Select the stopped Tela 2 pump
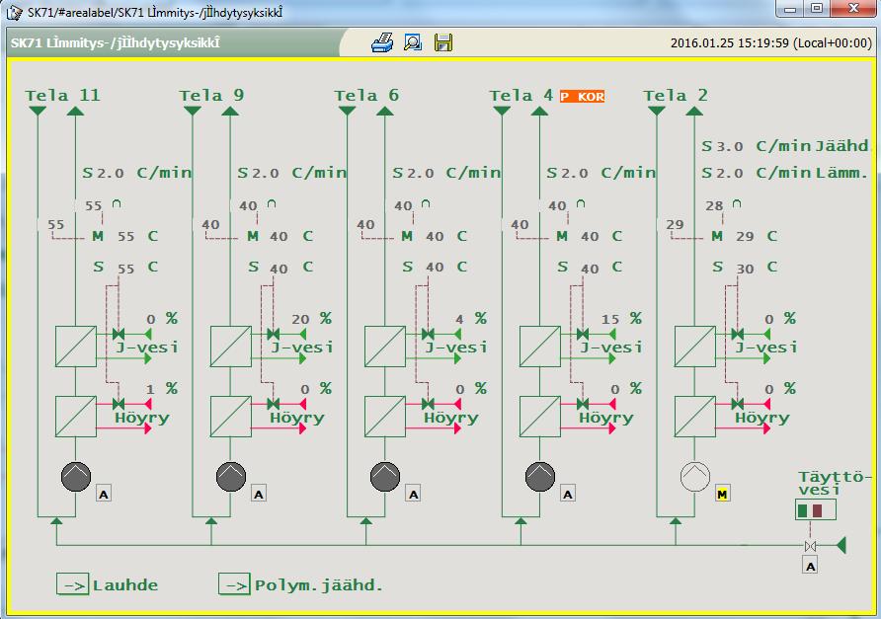The image size is (881, 619). pyautogui.click(x=695, y=476)
